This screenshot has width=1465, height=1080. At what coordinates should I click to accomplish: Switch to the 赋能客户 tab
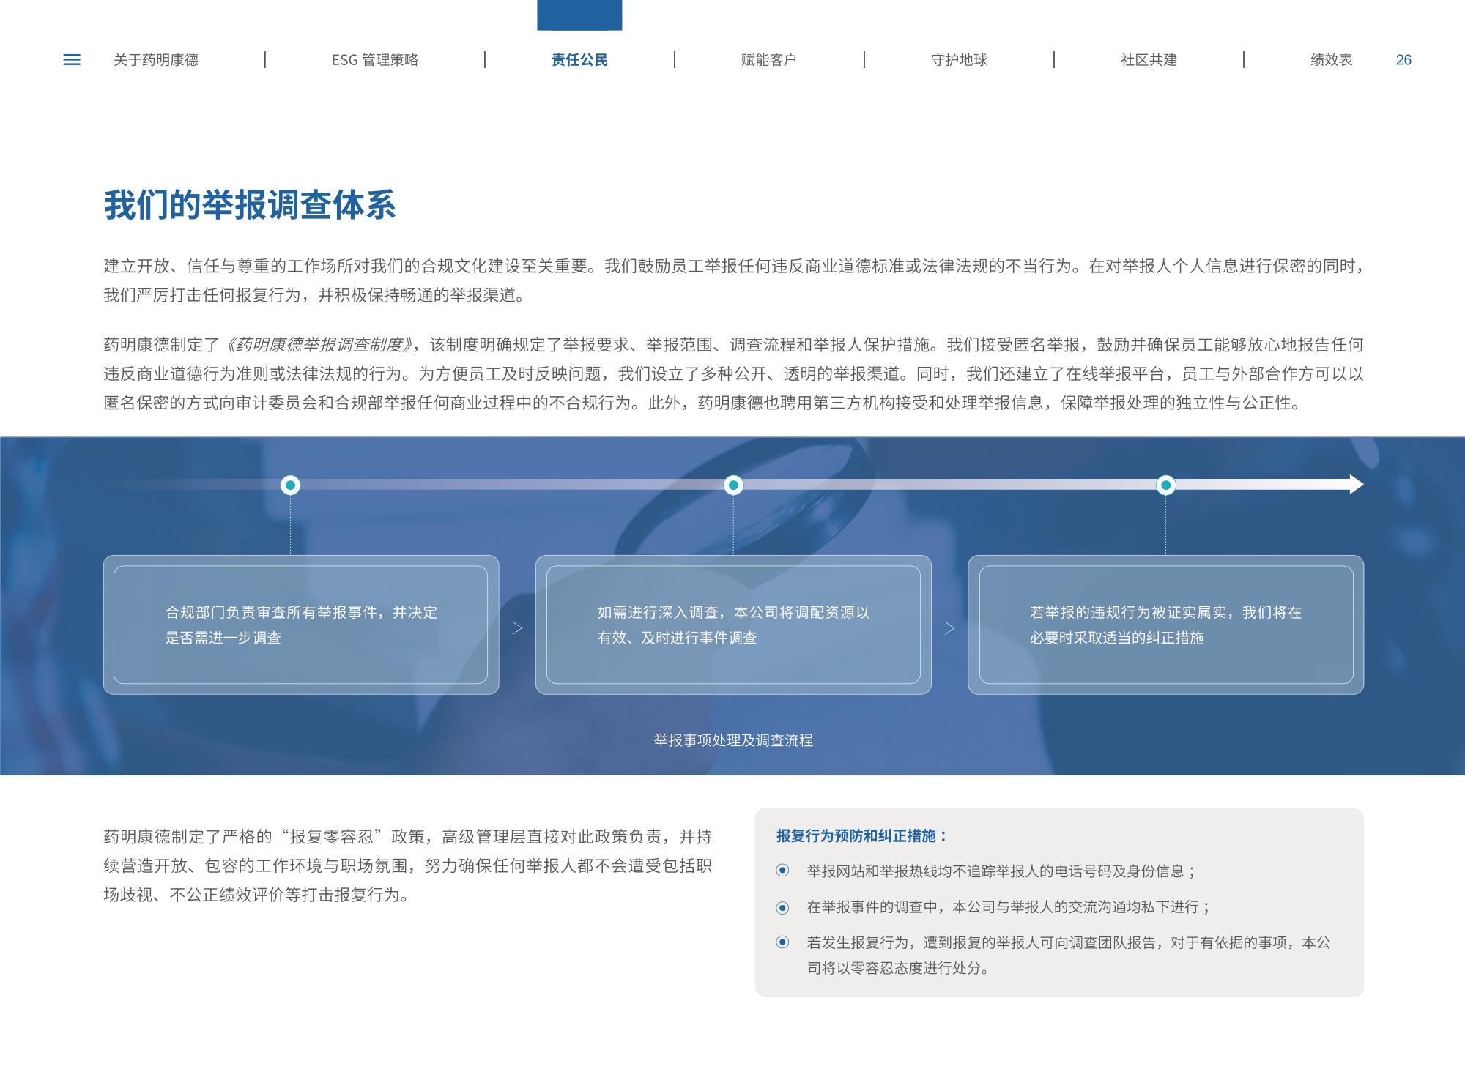pyautogui.click(x=768, y=60)
